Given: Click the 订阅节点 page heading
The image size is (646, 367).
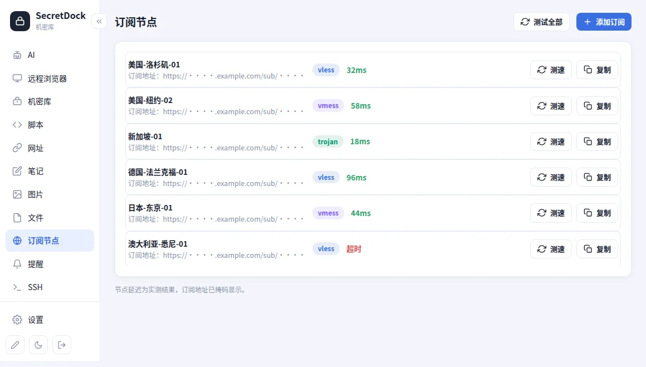Looking at the screenshot, I should click(136, 22).
